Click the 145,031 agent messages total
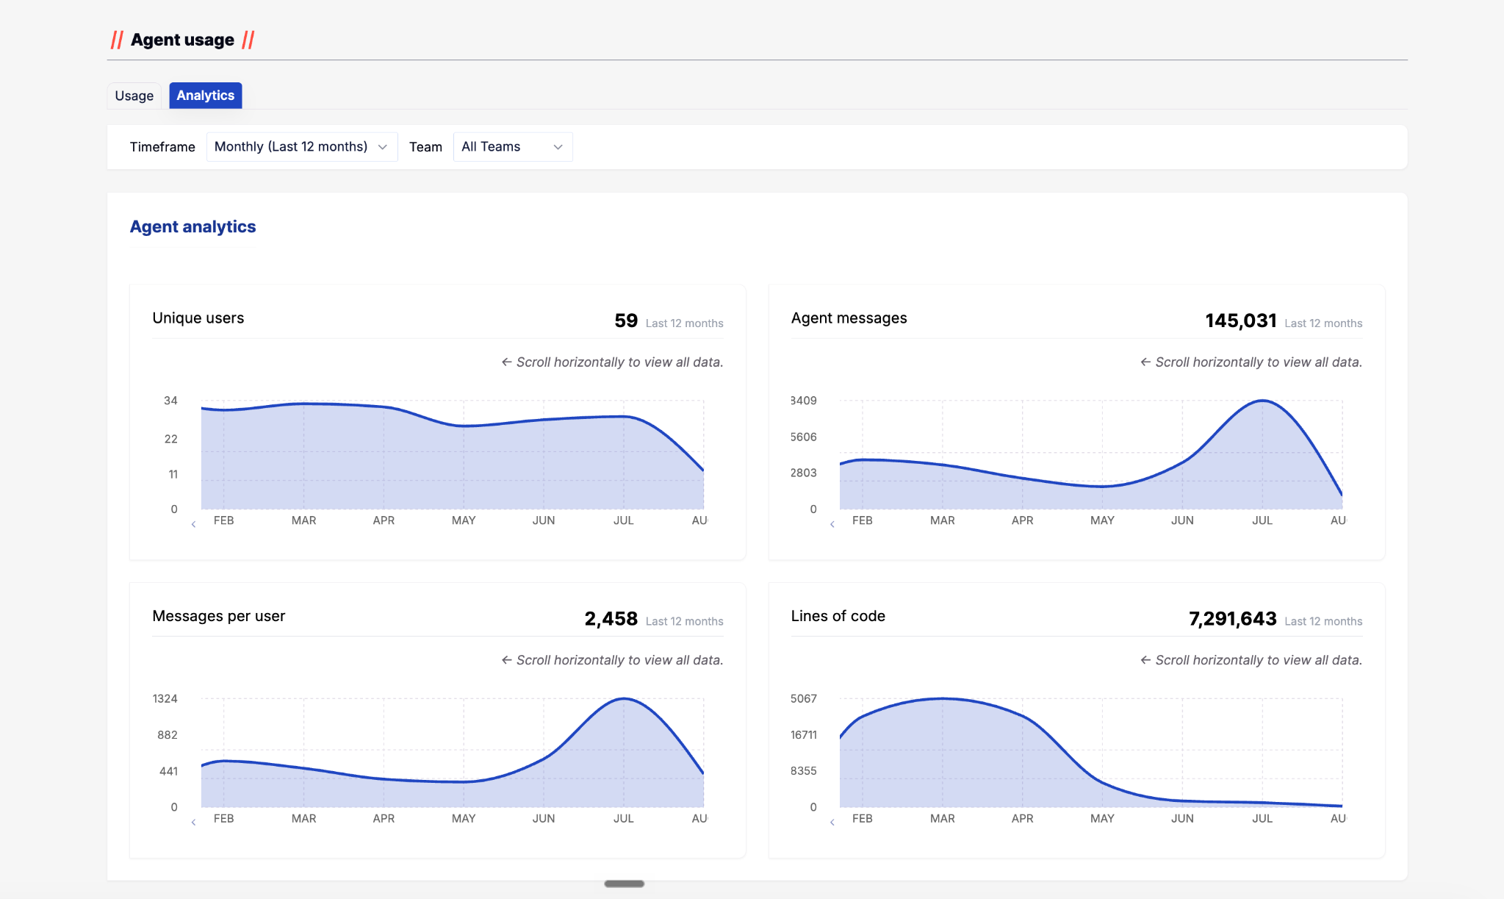 click(1241, 320)
